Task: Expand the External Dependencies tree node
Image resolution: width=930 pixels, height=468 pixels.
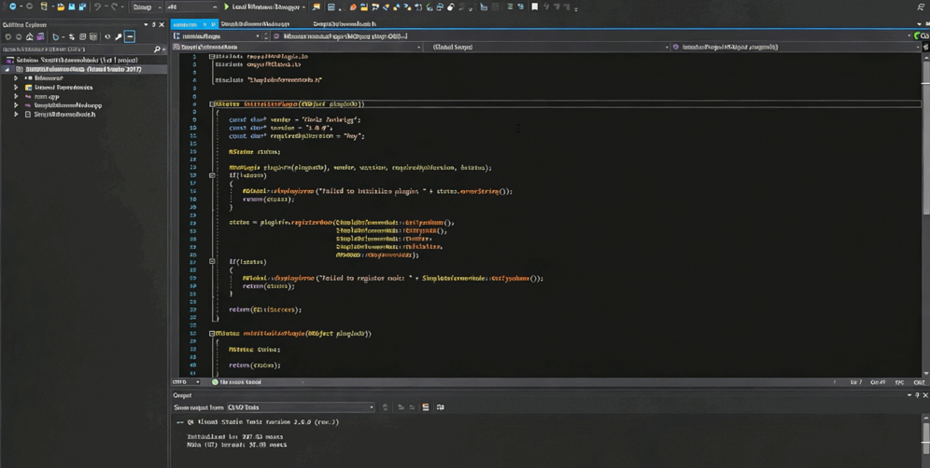Action: (x=16, y=88)
